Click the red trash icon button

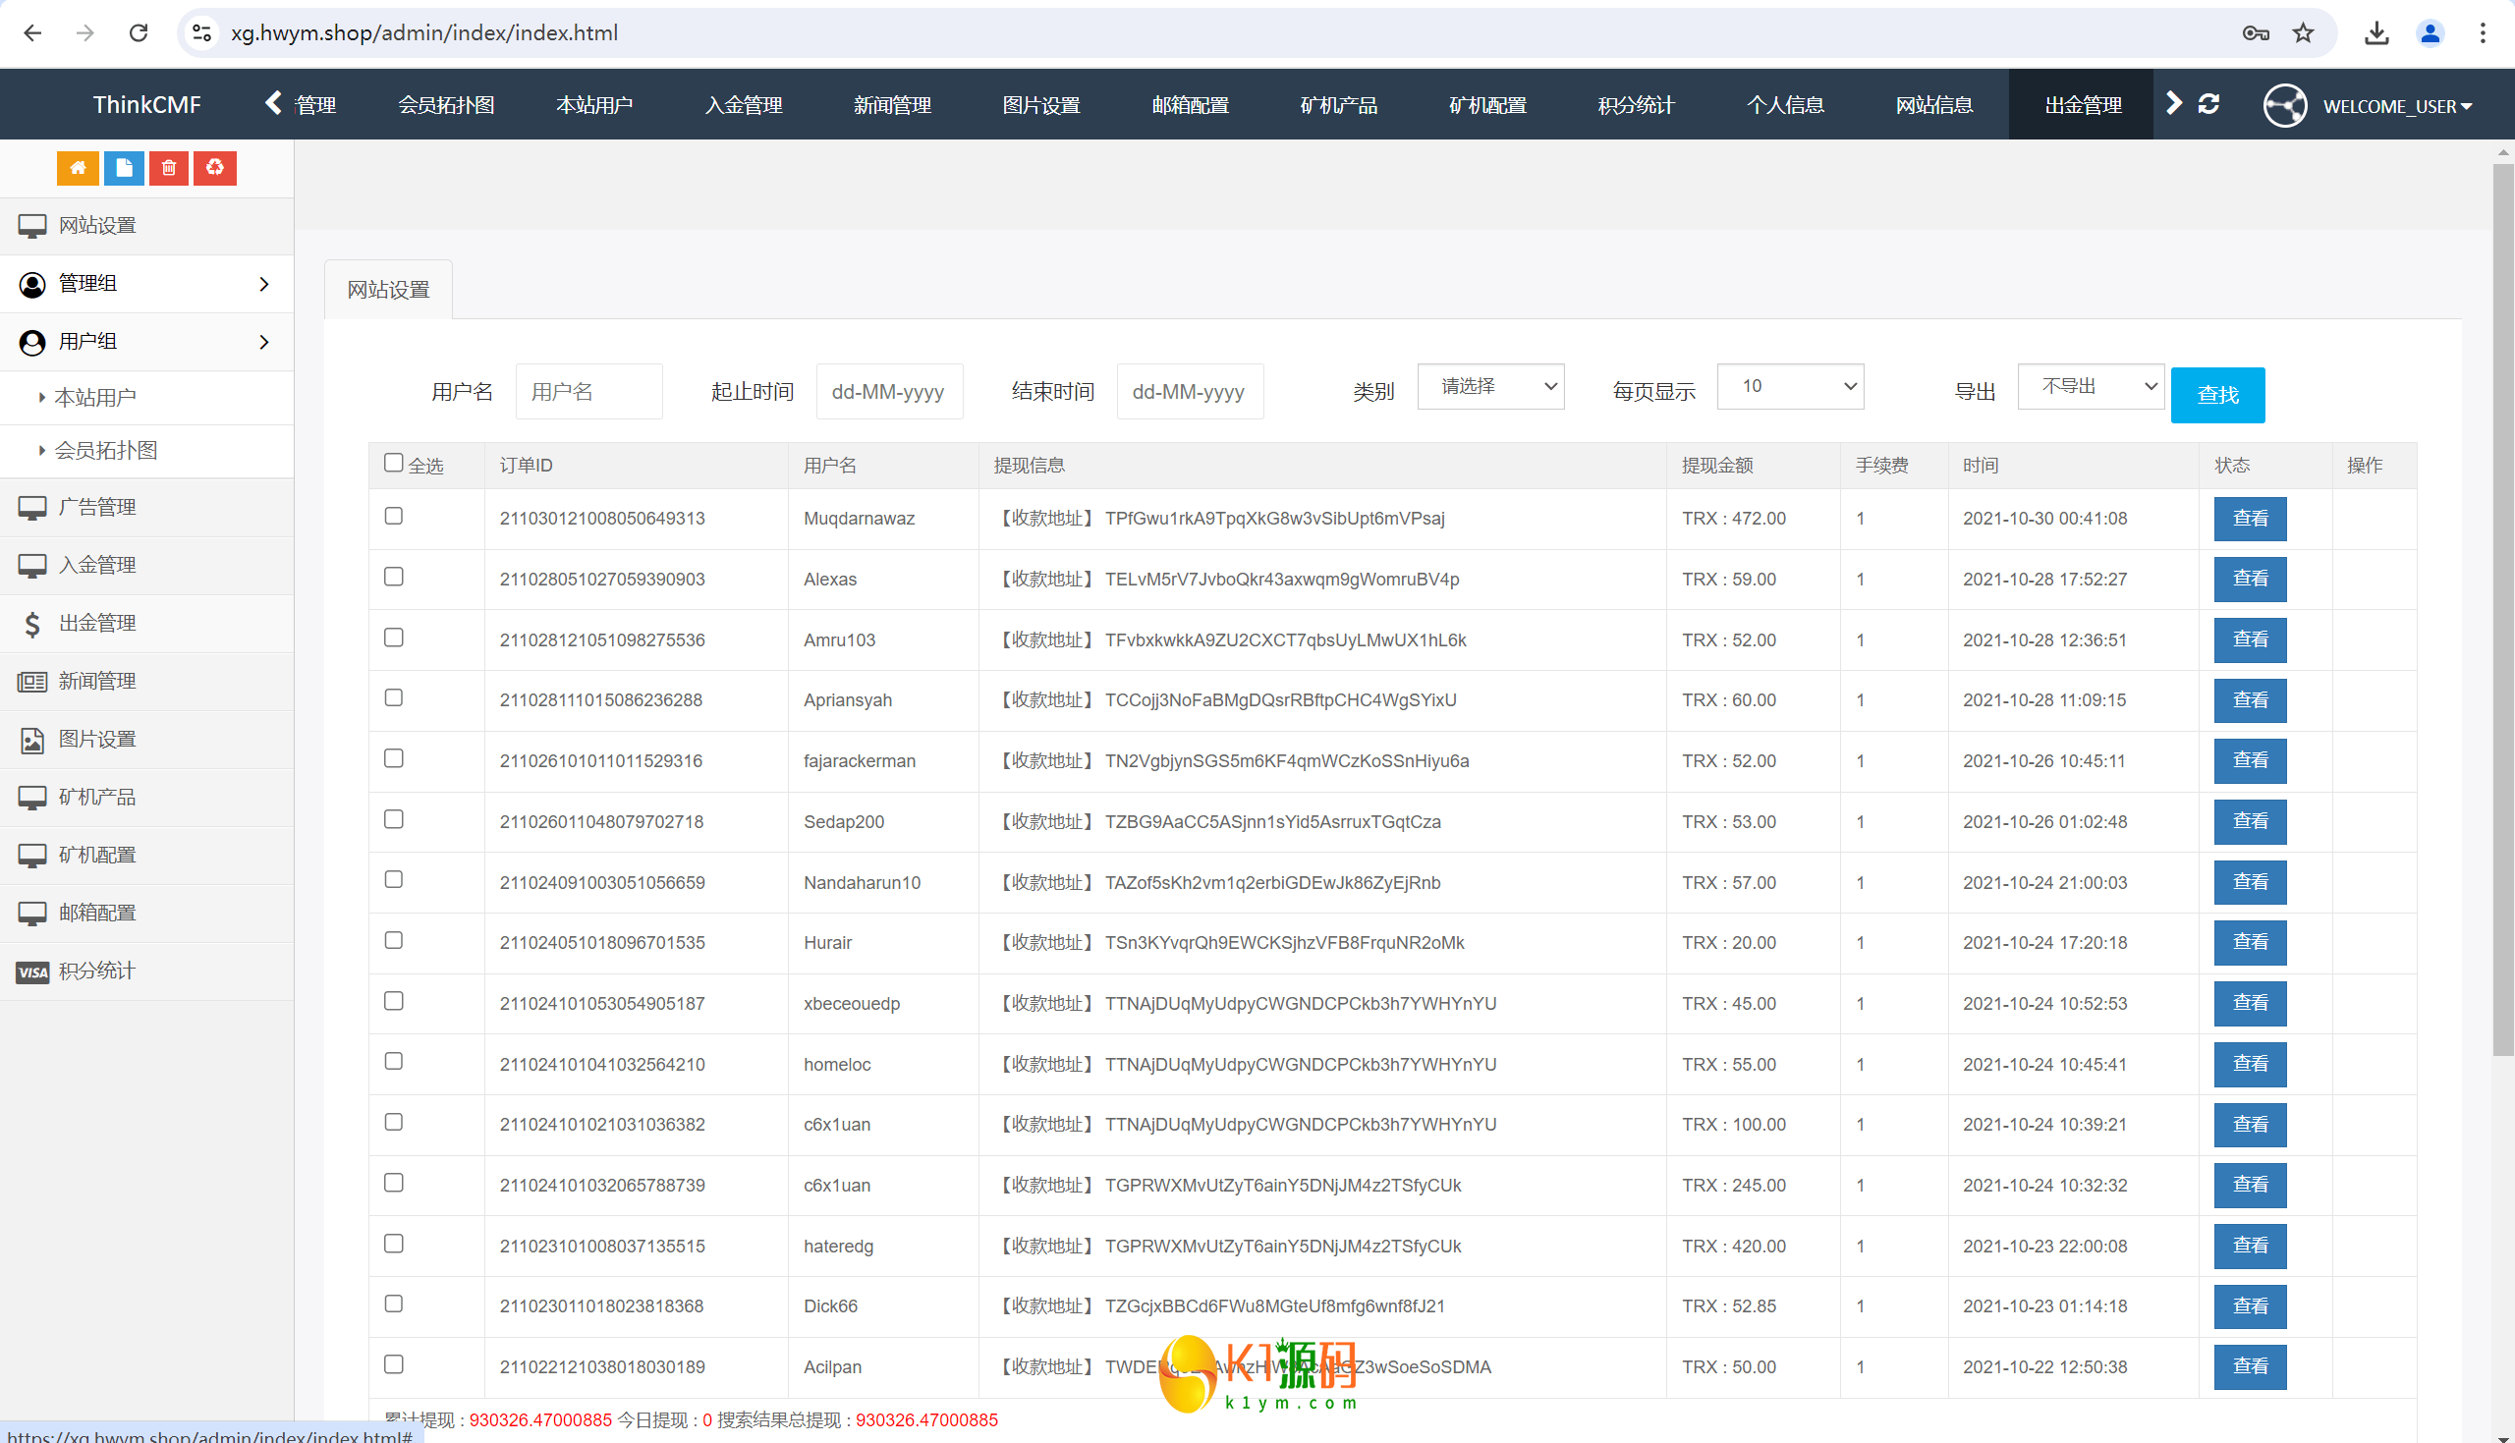point(169,168)
